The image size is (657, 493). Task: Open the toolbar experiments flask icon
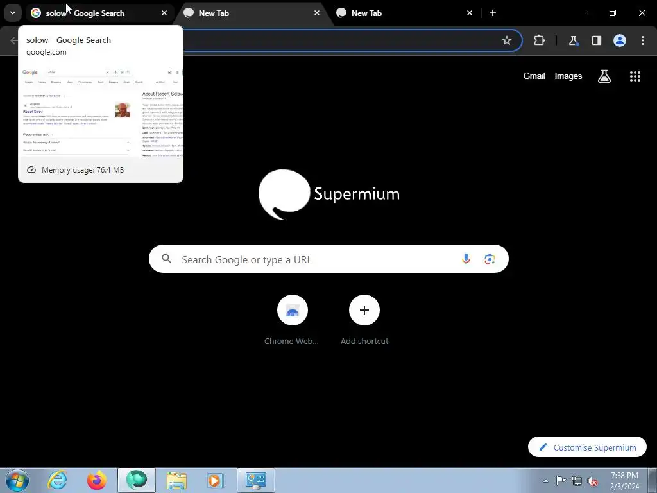pos(573,40)
